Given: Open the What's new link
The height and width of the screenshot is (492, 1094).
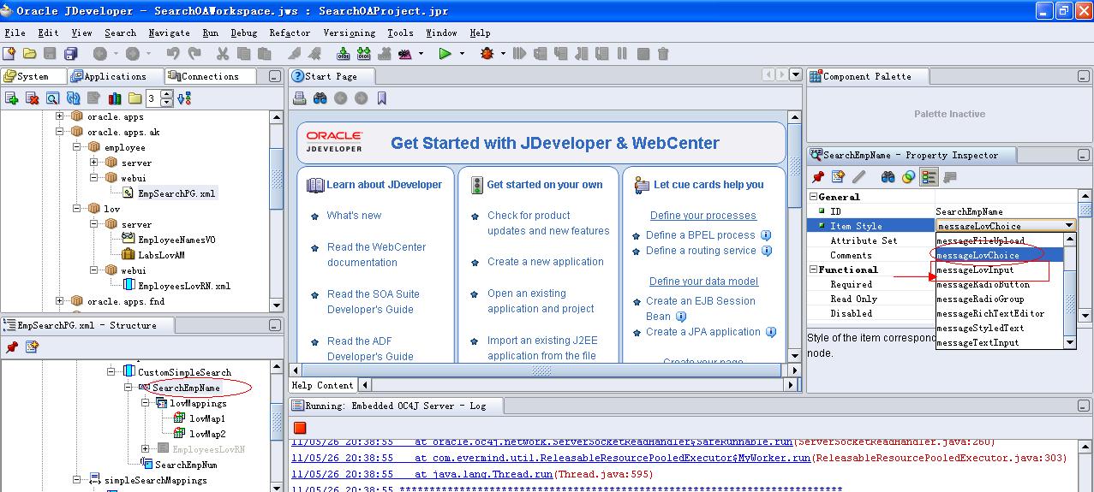Looking at the screenshot, I should click(354, 216).
